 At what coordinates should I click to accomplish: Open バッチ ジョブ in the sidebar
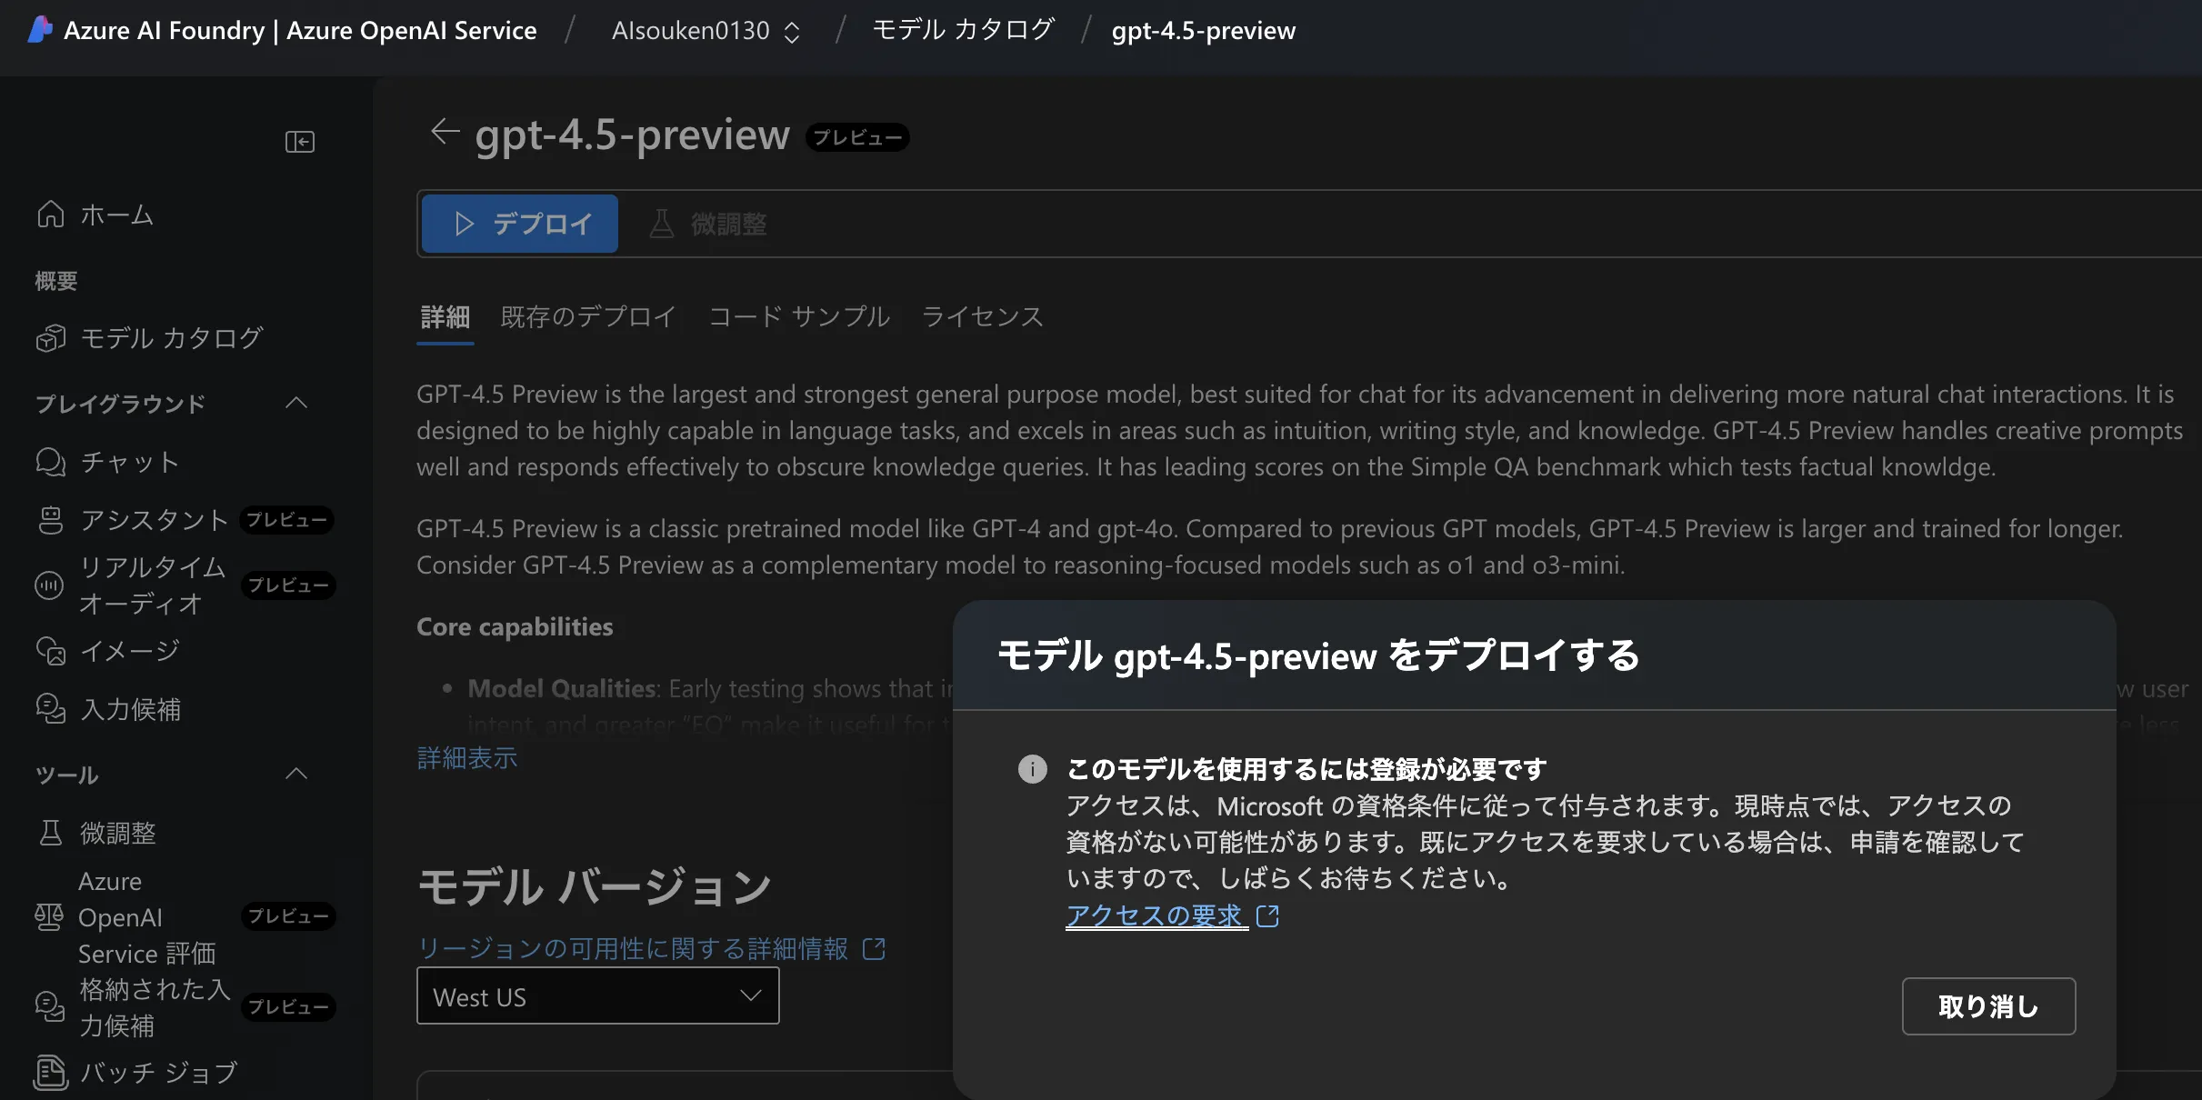tap(159, 1073)
